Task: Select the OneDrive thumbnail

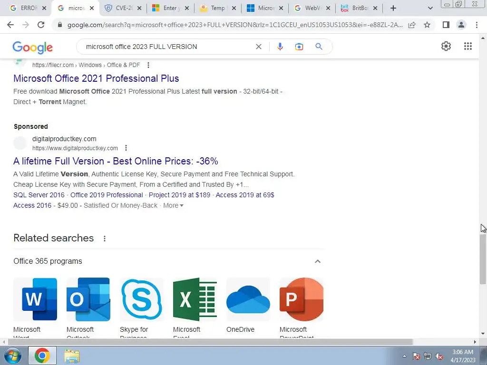Action: [248, 299]
